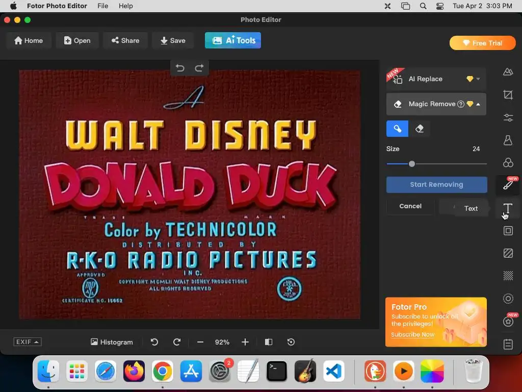522x392 pixels.
Task: Rotate left in the bottom toolbar
Action: (154, 342)
